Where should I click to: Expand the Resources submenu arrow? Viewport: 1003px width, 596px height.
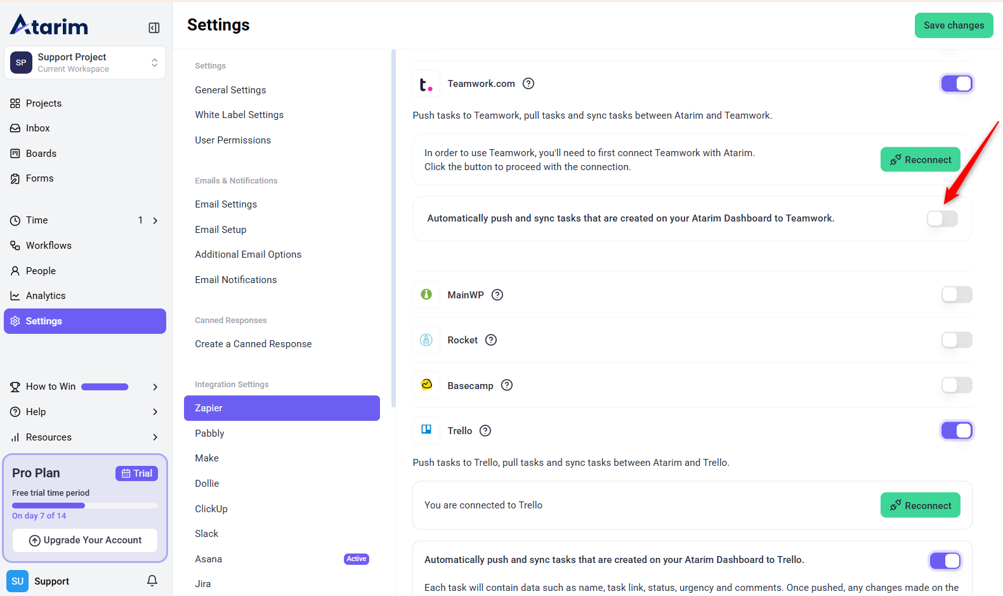(x=155, y=437)
